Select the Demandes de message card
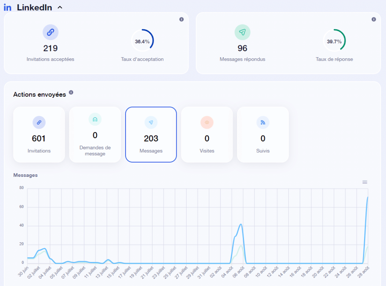Screen dimensions: 386x286 [x=95, y=134]
